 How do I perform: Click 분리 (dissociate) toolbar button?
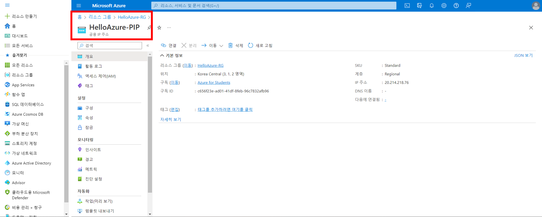(x=189, y=45)
